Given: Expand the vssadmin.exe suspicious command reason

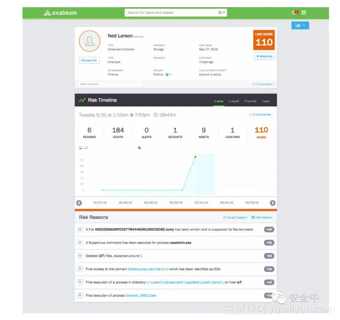Looking at the screenshot, I should click(x=80, y=242).
